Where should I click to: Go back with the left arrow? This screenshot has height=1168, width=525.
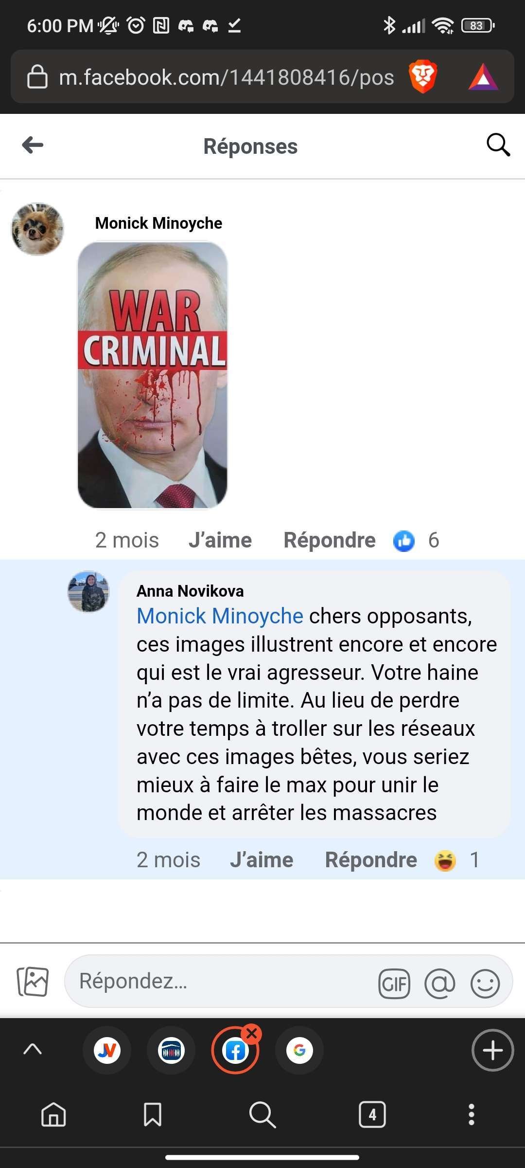coord(33,145)
